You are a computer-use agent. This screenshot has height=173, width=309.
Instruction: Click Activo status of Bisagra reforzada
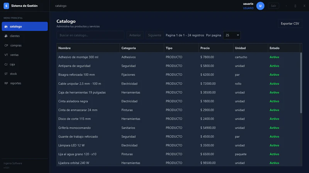(x=274, y=75)
